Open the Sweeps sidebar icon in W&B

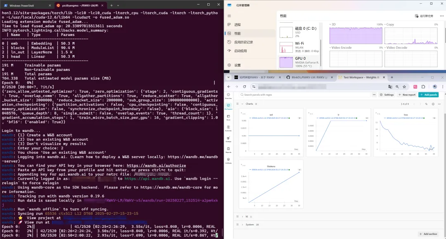228,139
